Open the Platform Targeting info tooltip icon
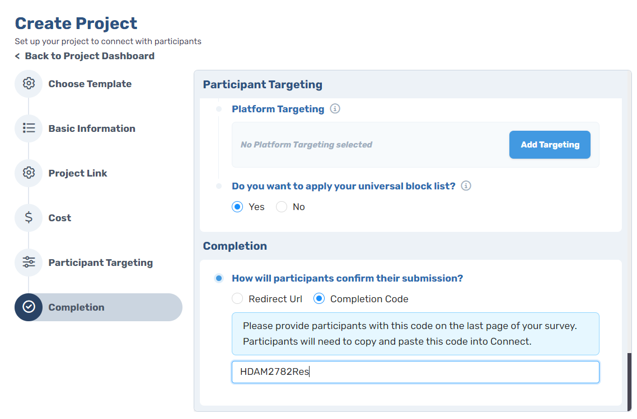Viewport: 637px width, 419px height. (x=335, y=109)
